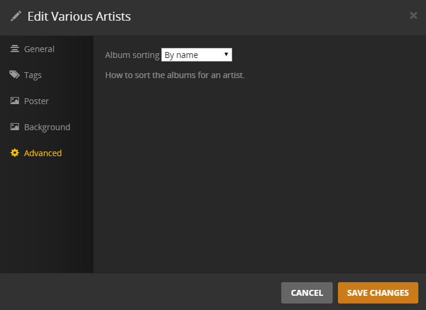Click the lines icon next to General
This screenshot has width=426, height=310.
pos(15,49)
